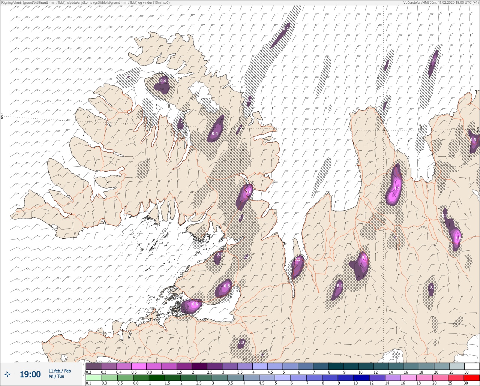This screenshot has width=480, height=386.
Task: Select the pale green 0.1 rain legend swatch
Action: 93,377
